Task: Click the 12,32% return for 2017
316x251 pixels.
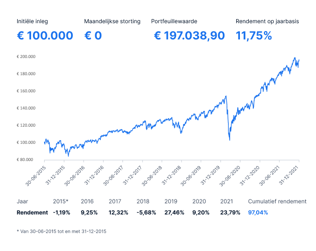Action: (118, 212)
